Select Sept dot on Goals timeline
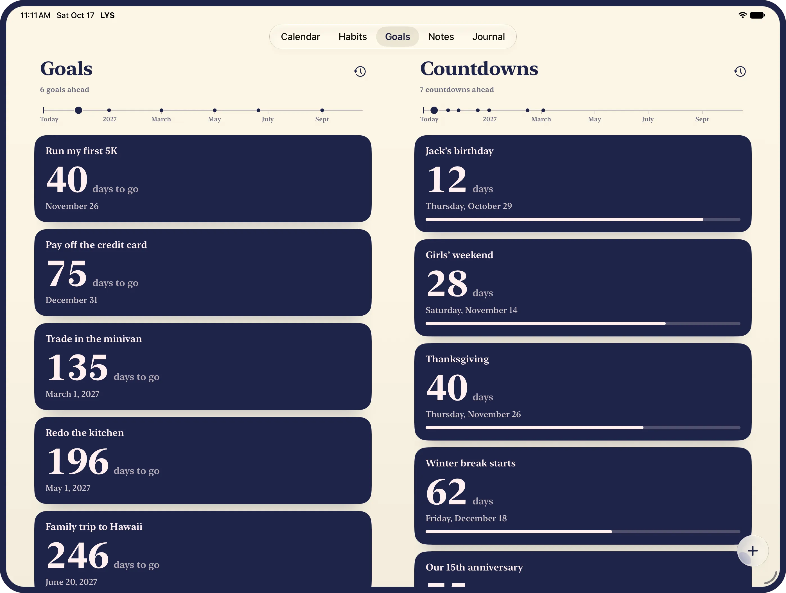 tap(322, 110)
